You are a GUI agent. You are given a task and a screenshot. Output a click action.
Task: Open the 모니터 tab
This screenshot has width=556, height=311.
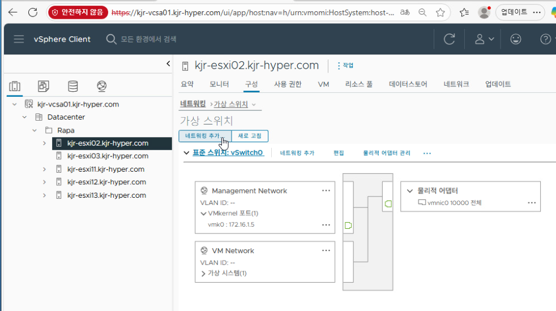pyautogui.click(x=219, y=84)
